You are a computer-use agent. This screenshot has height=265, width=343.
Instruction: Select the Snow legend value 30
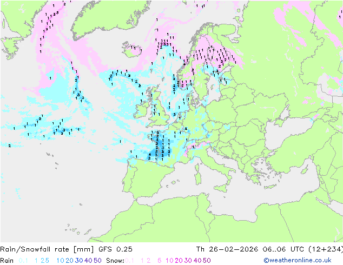tap(188, 261)
